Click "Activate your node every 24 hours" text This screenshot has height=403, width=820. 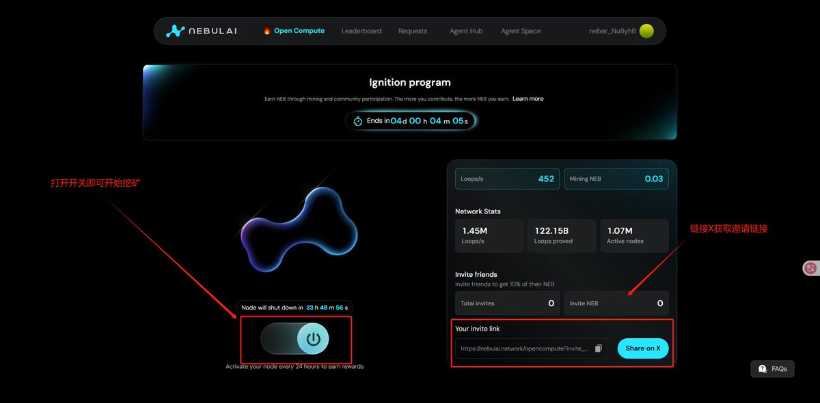295,366
